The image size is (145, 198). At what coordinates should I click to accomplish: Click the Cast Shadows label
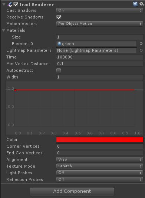[x=21, y=10]
